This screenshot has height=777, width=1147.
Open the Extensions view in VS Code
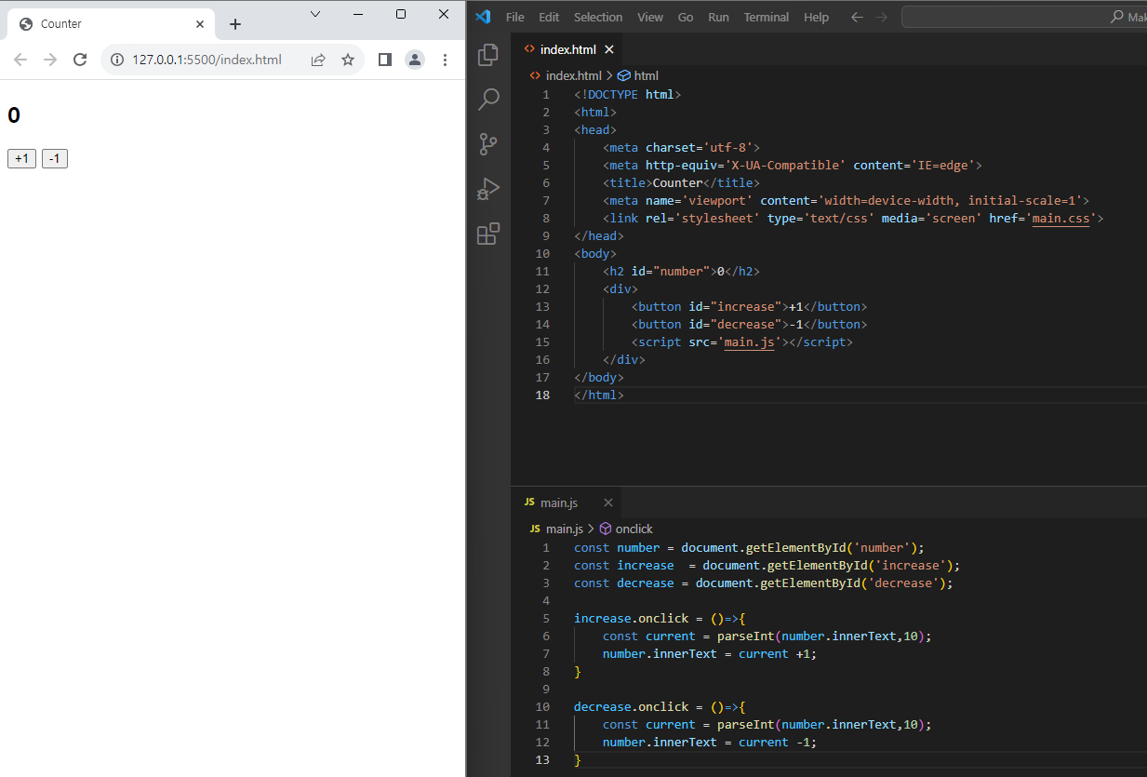coord(488,234)
